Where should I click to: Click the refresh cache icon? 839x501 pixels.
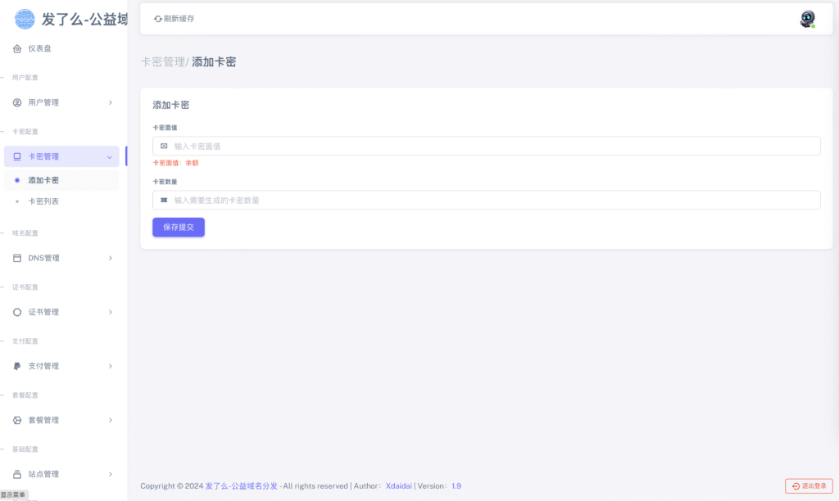(x=158, y=19)
